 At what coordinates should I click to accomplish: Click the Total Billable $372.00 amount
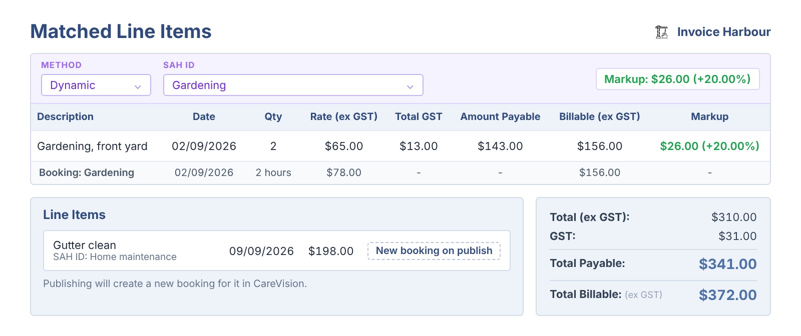pos(728,295)
